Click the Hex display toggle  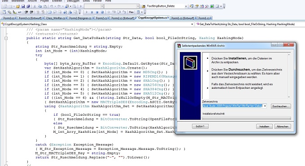[131, 12]
